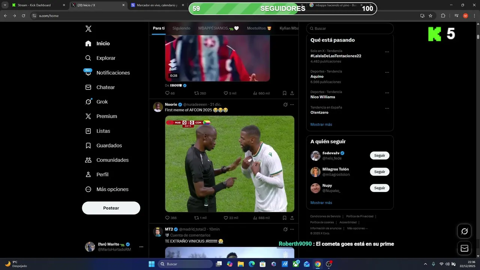The height and width of the screenshot is (270, 480).
Task: Open Chrome profile avatar M
Action: pos(465,16)
